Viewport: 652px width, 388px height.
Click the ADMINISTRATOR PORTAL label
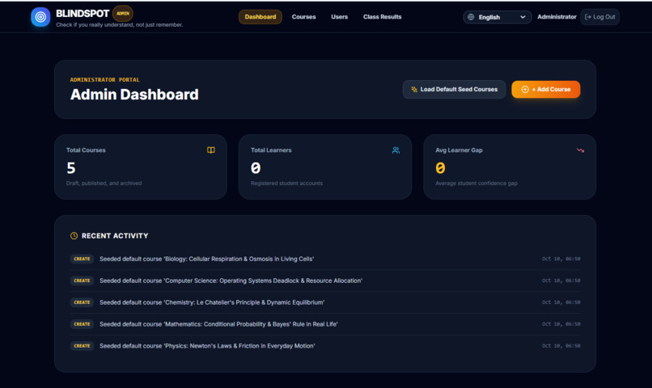point(105,80)
